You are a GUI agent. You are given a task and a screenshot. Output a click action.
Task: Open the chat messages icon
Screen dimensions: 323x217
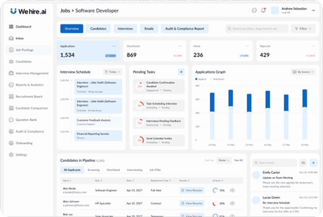point(254,10)
